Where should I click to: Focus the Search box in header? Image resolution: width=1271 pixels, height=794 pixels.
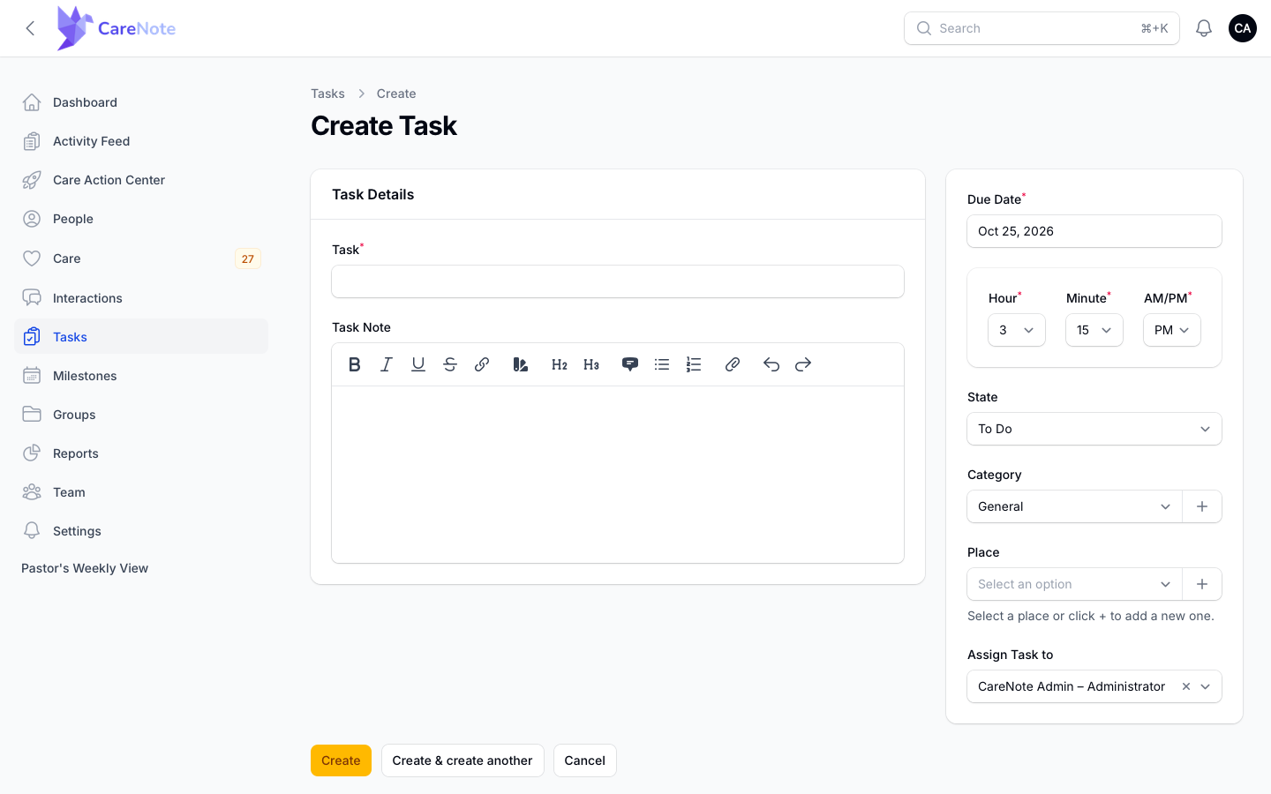pyautogui.click(x=1042, y=28)
